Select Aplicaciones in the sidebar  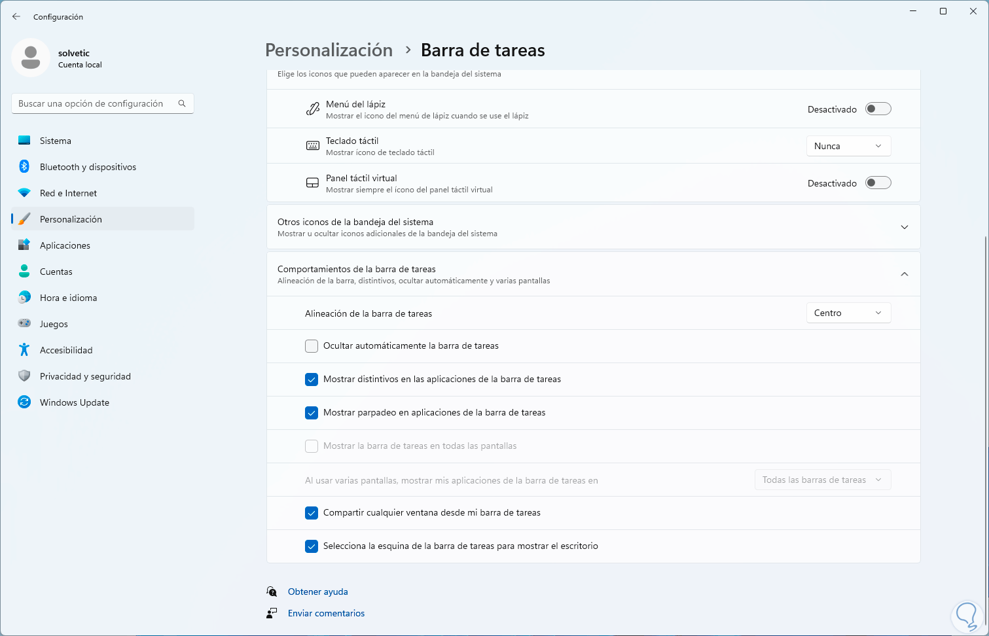(65, 245)
